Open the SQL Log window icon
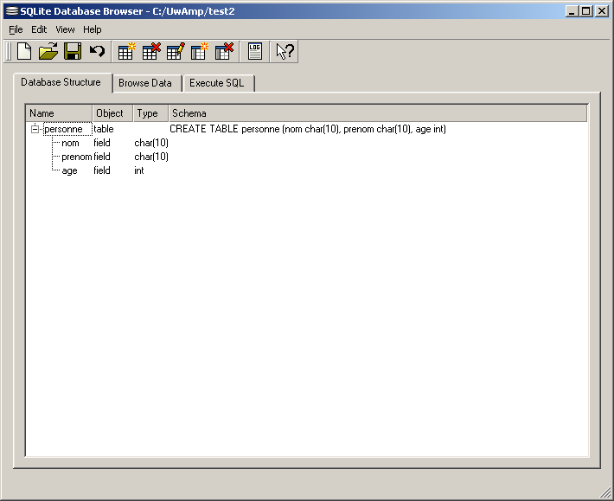The height and width of the screenshot is (501, 614). pyautogui.click(x=255, y=51)
